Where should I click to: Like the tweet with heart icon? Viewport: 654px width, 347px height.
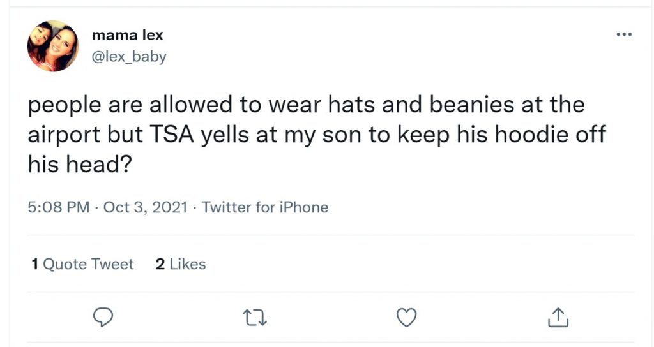pos(406,318)
